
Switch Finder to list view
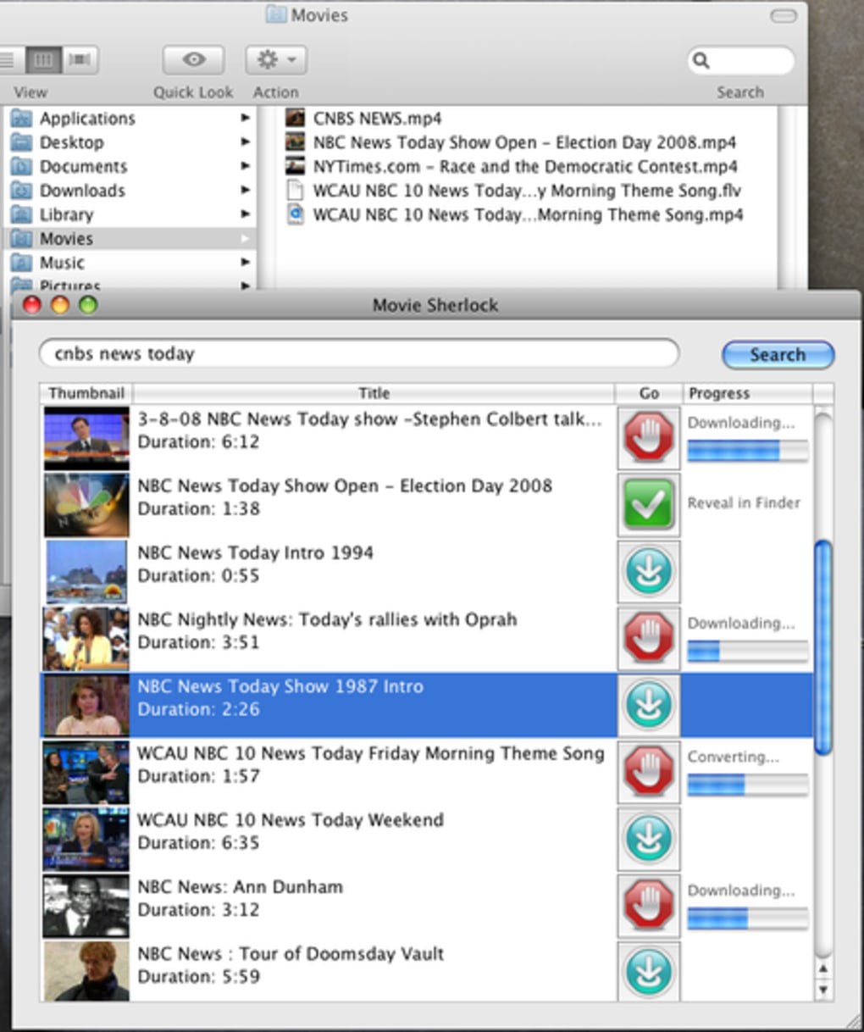coord(10,60)
